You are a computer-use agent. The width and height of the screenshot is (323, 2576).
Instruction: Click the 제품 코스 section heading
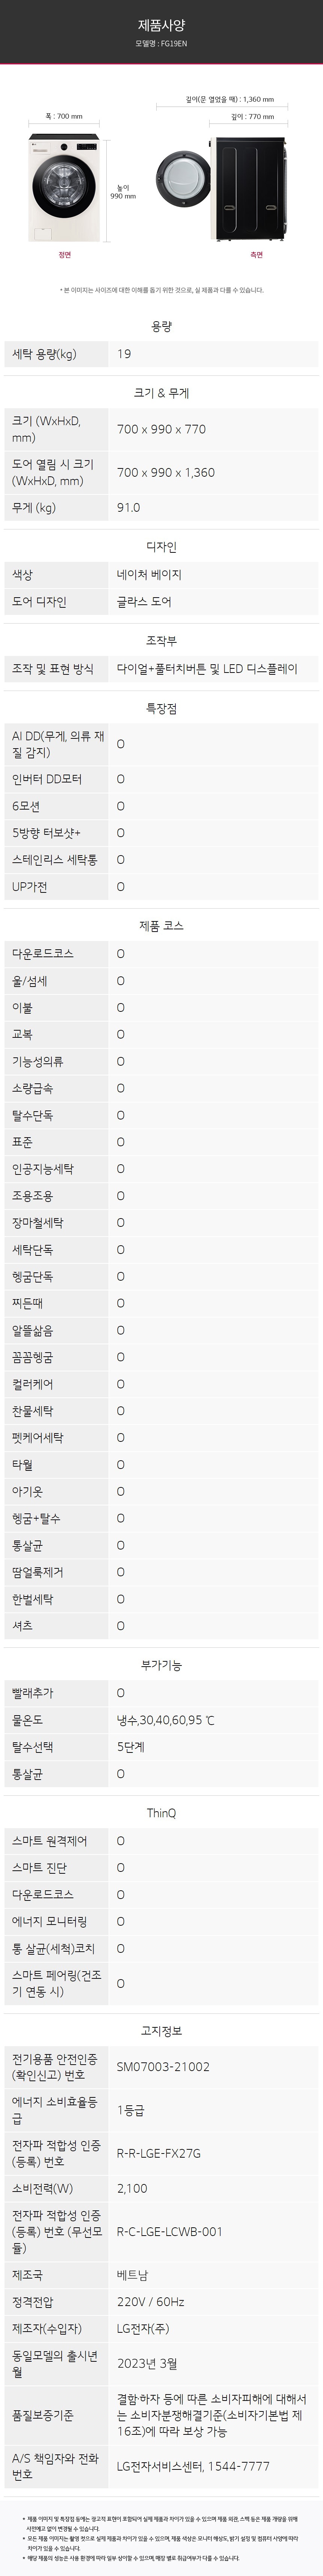161,926
